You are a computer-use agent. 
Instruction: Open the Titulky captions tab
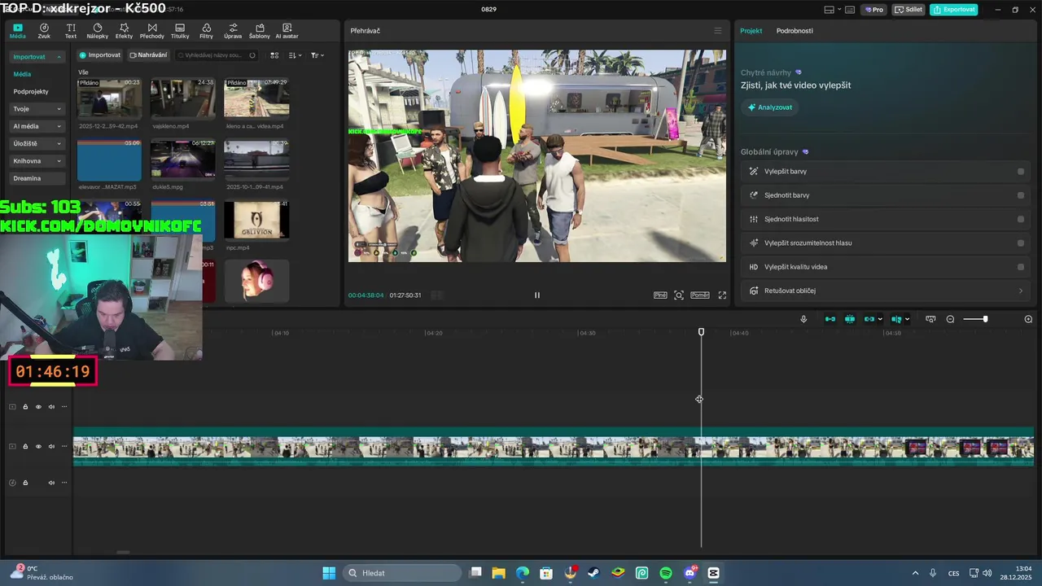click(180, 31)
